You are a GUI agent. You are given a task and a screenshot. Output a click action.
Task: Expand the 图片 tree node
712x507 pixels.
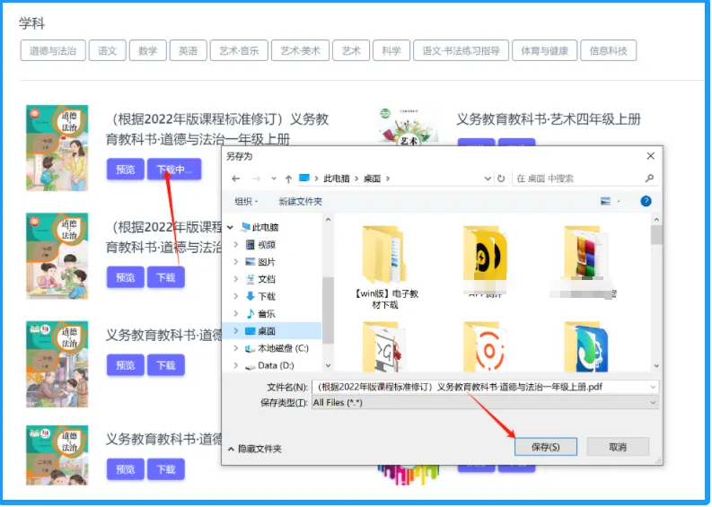click(x=235, y=262)
